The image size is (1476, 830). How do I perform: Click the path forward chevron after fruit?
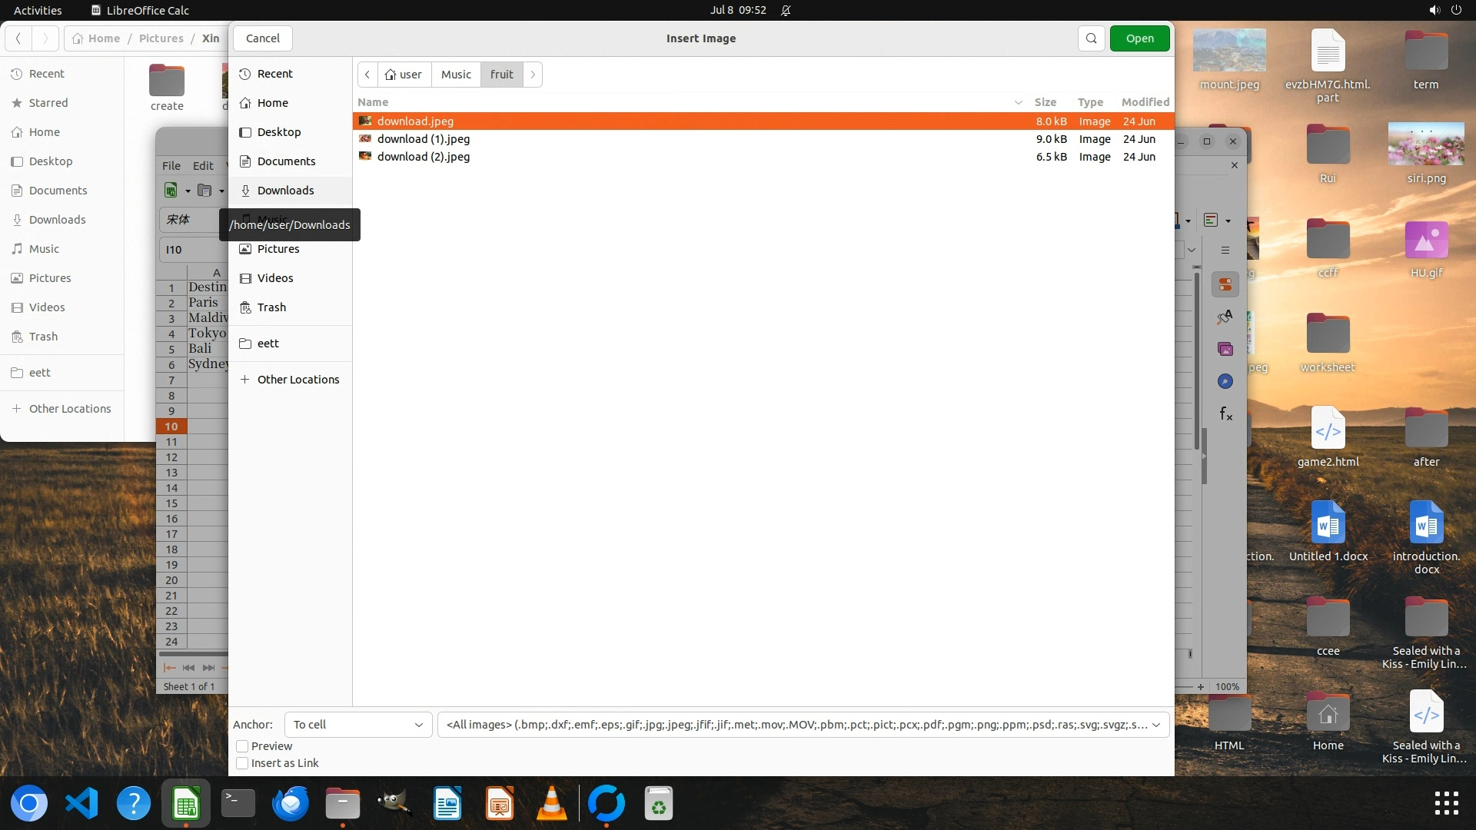[x=533, y=75]
